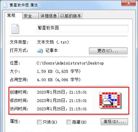
Task: Toggle the 隐藏(H) checkbox
Action: [69, 122]
